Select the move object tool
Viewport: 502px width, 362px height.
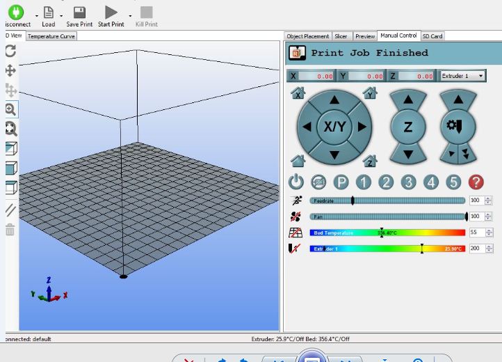pos(10,90)
